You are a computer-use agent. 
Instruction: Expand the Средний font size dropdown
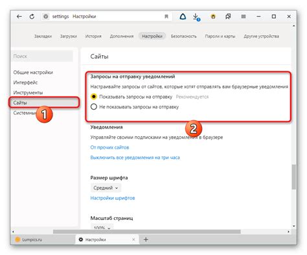[x=106, y=188]
